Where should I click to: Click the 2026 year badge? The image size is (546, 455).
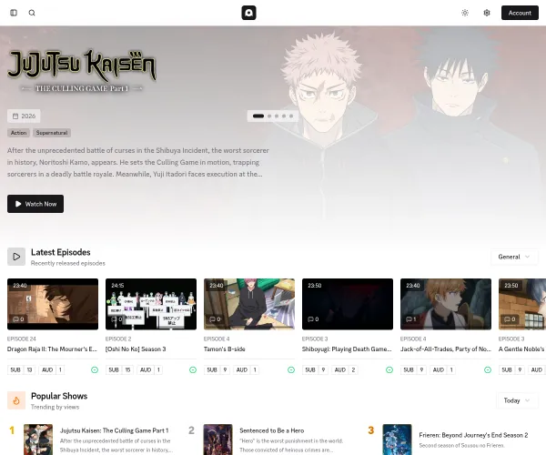(24, 116)
